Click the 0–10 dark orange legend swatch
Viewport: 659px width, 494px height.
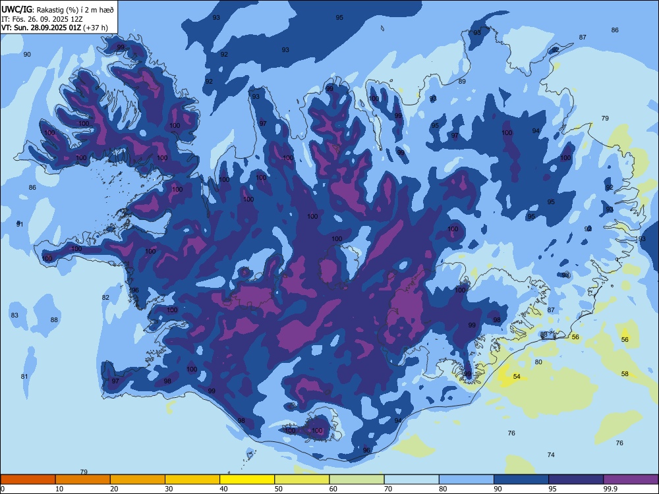click(x=28, y=480)
